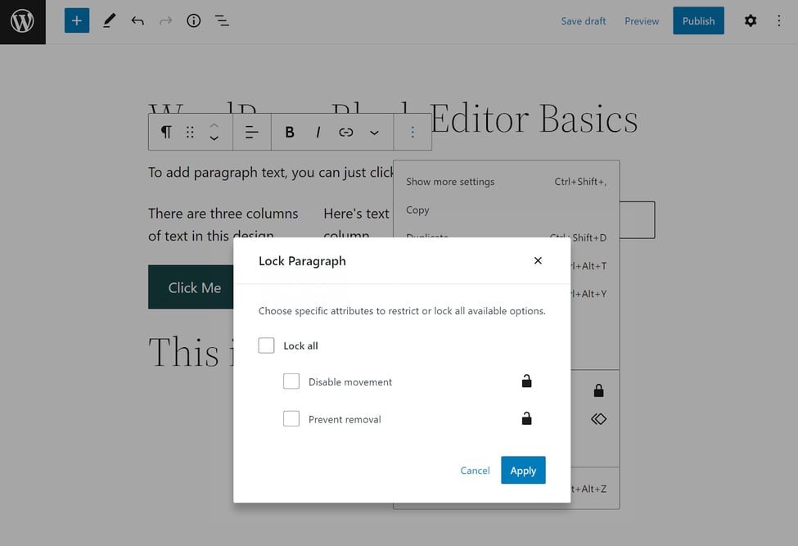Apply the lock settings
The height and width of the screenshot is (546, 798).
coord(523,470)
